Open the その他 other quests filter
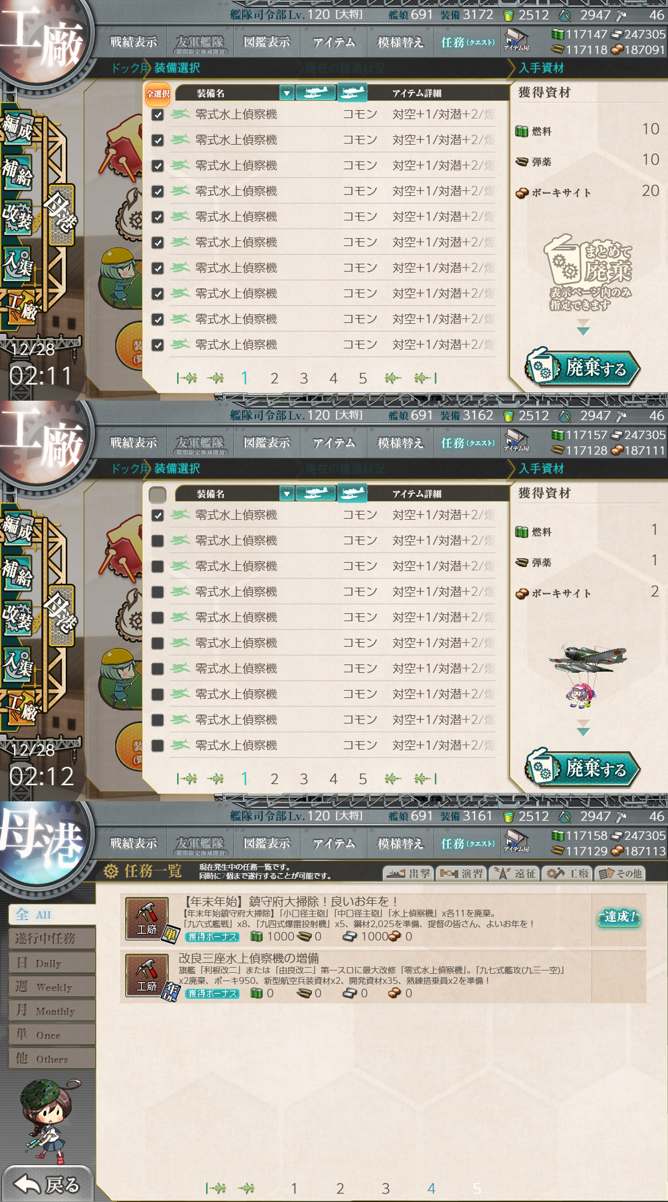The height and width of the screenshot is (1202, 668). [x=620, y=873]
